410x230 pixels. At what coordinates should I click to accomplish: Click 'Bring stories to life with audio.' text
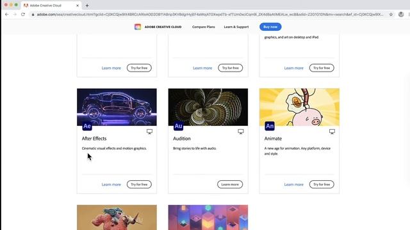[195, 148]
